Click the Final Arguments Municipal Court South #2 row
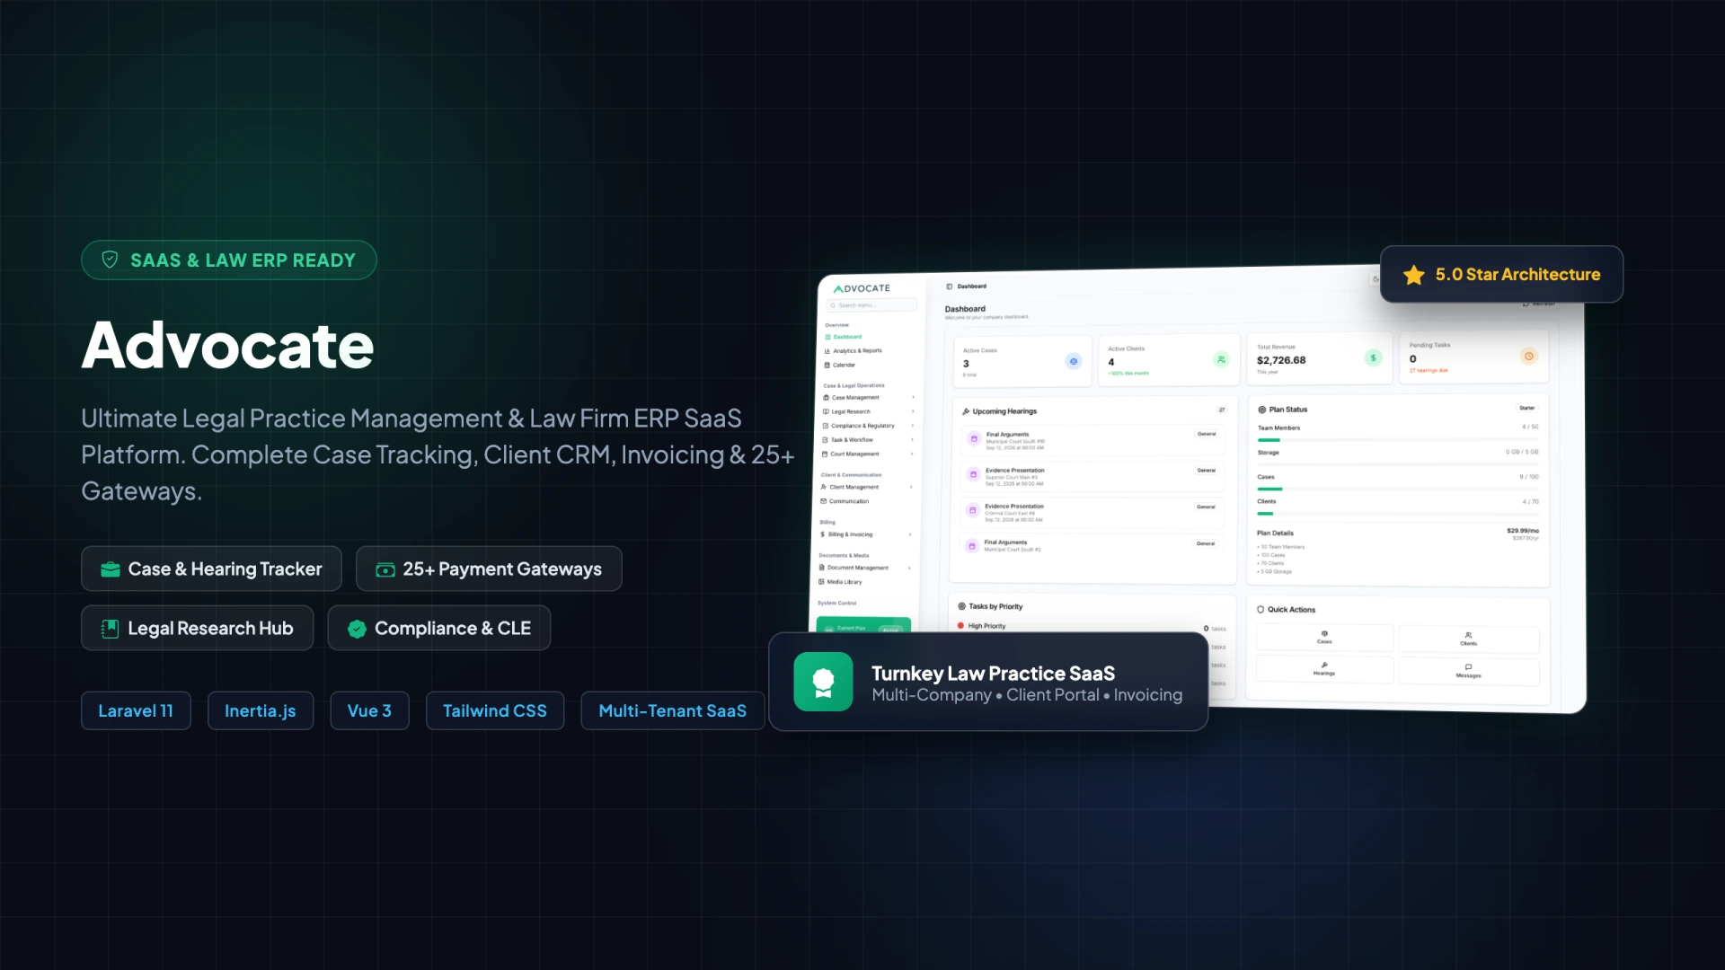 coord(1092,545)
